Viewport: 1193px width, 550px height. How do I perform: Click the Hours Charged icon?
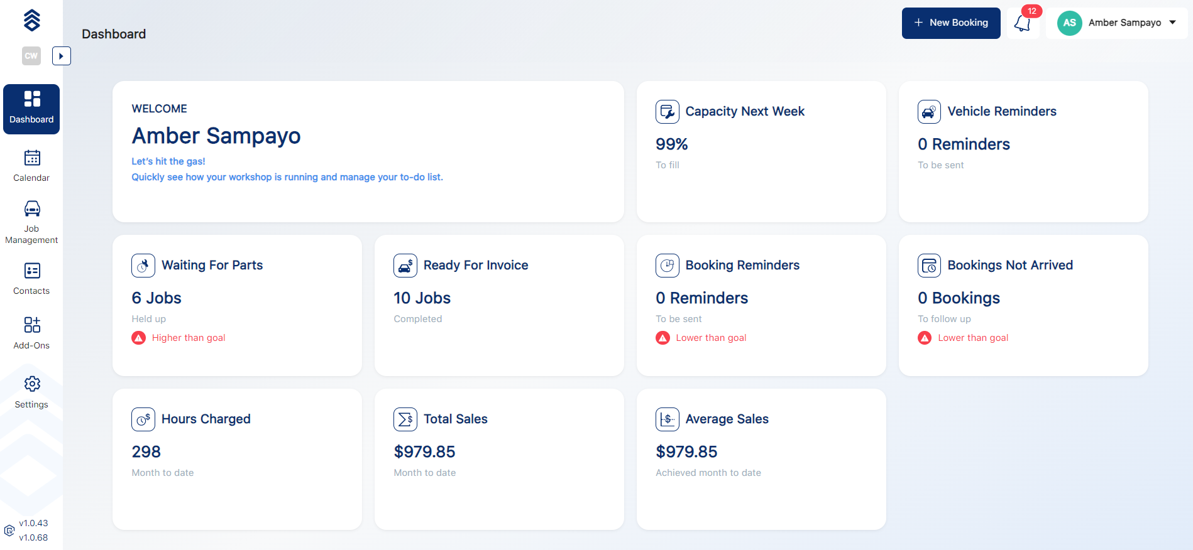pyautogui.click(x=143, y=419)
